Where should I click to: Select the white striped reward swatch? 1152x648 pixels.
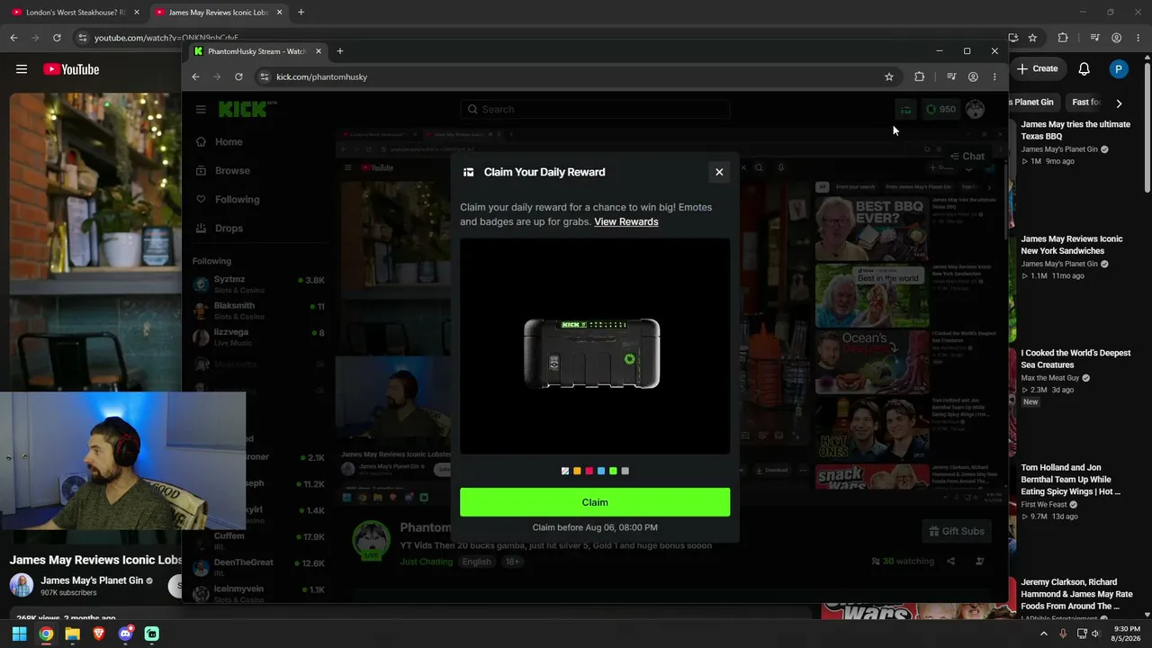tap(565, 471)
